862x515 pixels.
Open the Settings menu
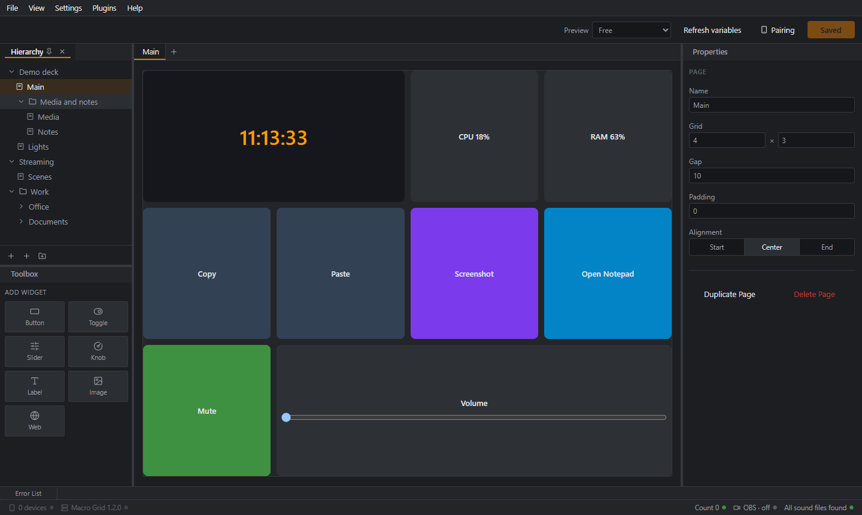pos(68,8)
